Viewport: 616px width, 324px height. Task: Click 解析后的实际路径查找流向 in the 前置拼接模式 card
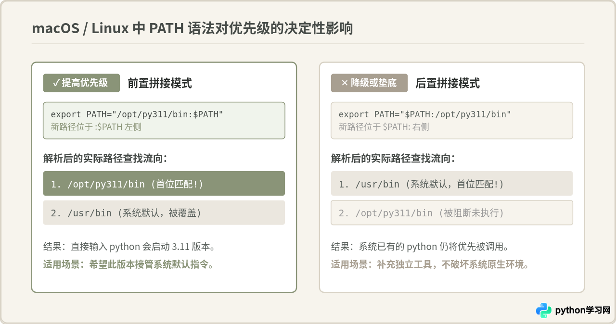point(105,158)
